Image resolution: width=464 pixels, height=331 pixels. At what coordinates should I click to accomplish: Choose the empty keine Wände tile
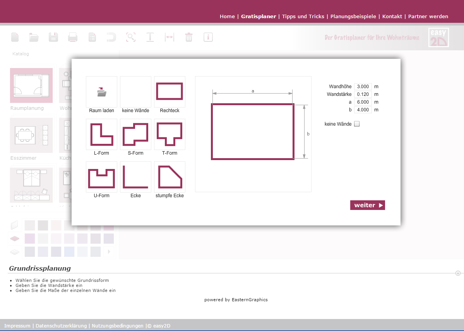point(135,92)
